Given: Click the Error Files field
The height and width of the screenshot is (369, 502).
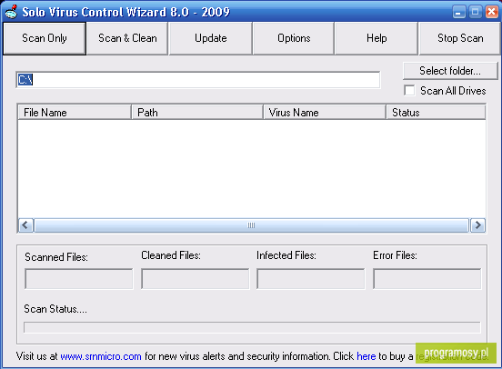Looking at the screenshot, I should (427, 279).
